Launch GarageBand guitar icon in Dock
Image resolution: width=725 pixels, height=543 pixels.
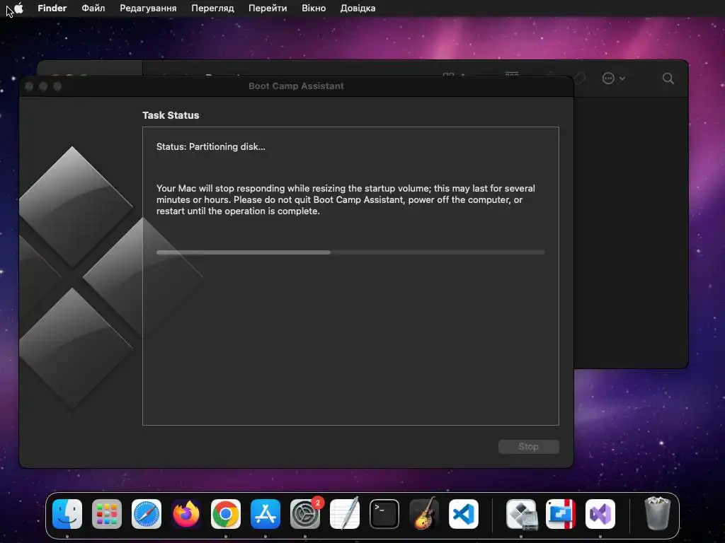pyautogui.click(x=424, y=514)
